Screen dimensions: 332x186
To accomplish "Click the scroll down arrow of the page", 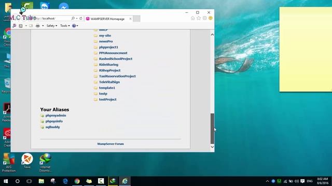I will point(212,147).
